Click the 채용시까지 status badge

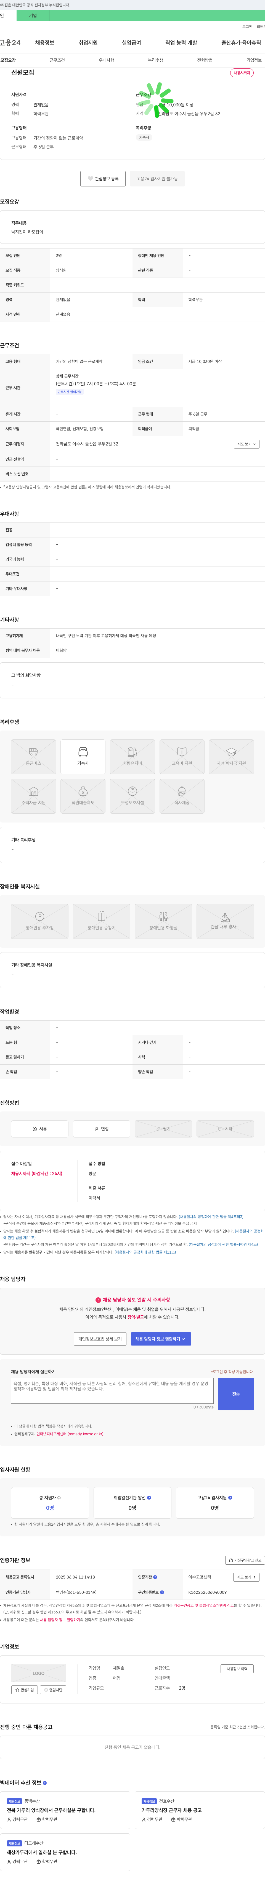242,73
